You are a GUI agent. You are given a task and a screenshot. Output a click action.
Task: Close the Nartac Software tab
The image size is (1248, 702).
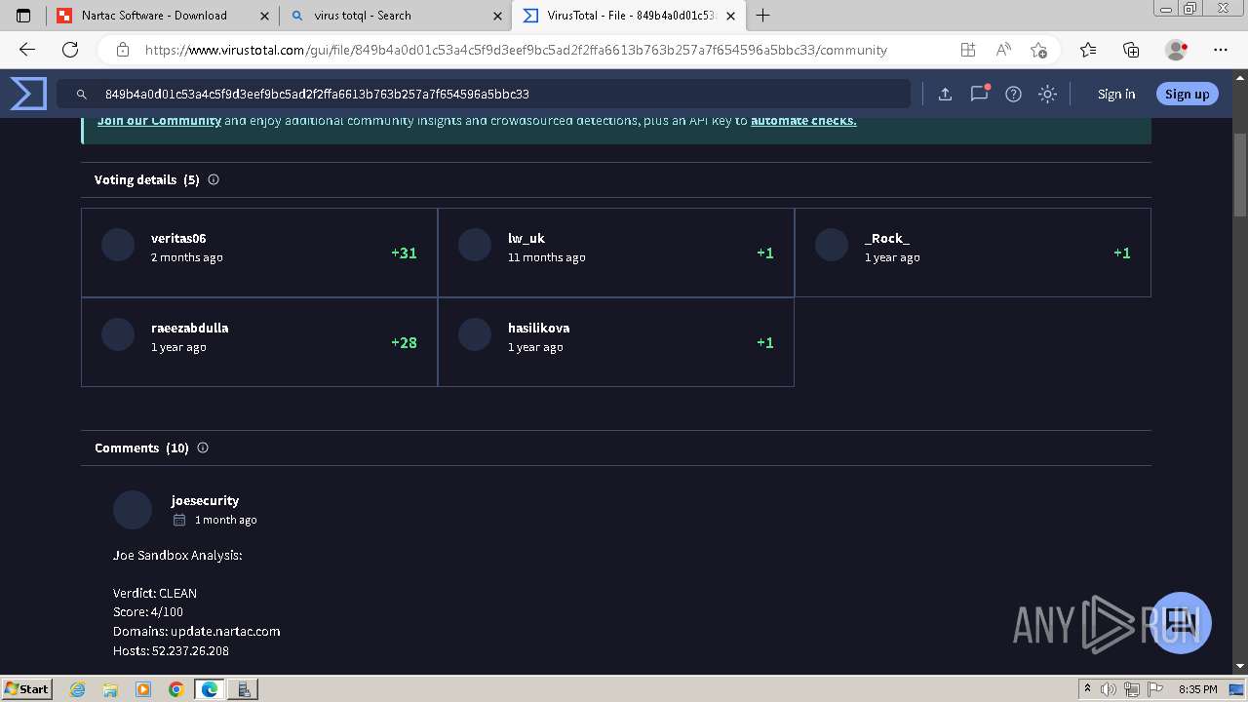(264, 16)
